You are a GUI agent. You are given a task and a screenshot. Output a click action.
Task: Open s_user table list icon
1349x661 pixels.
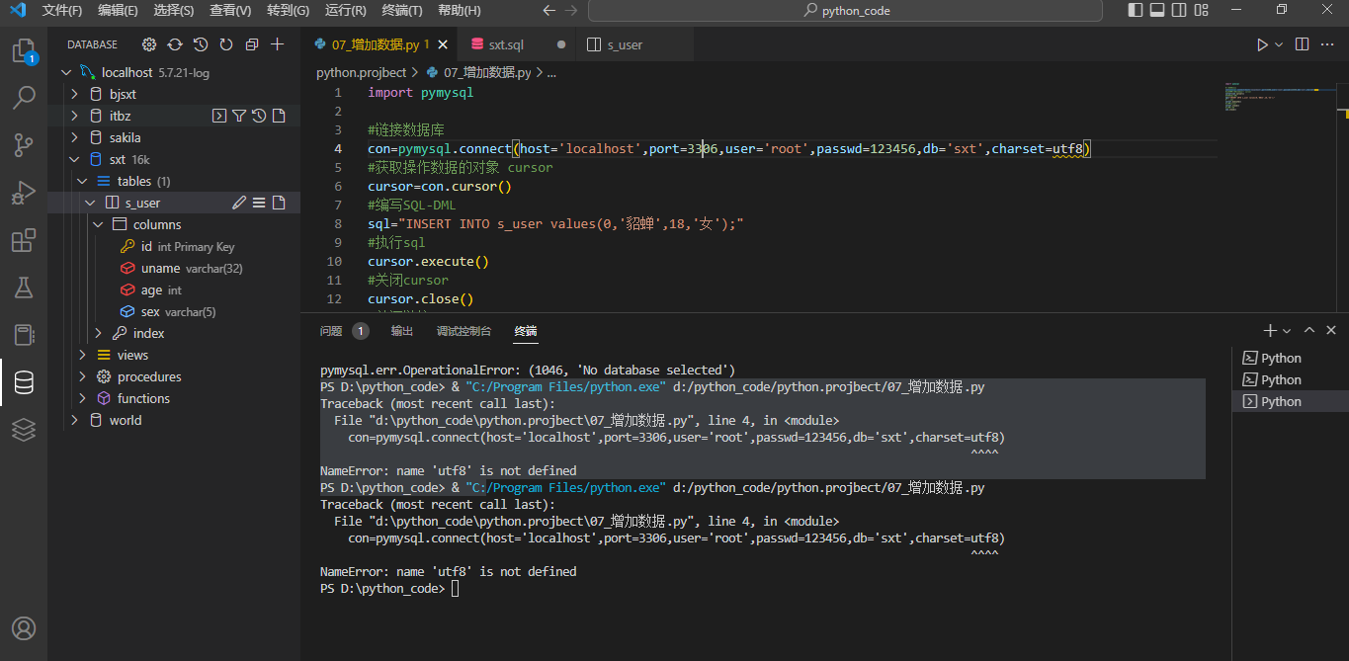pyautogui.click(x=259, y=203)
